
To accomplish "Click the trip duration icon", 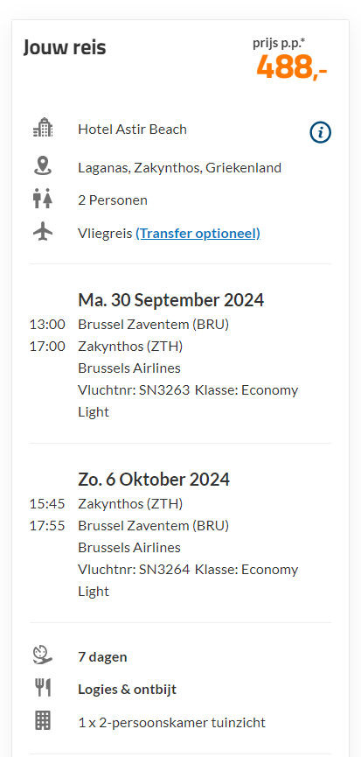I will (x=43, y=655).
